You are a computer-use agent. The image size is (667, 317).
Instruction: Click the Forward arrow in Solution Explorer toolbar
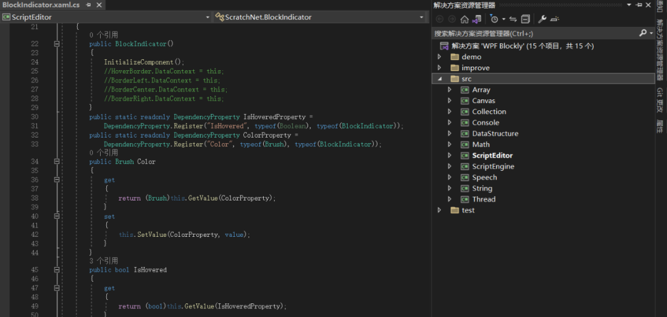click(451, 19)
